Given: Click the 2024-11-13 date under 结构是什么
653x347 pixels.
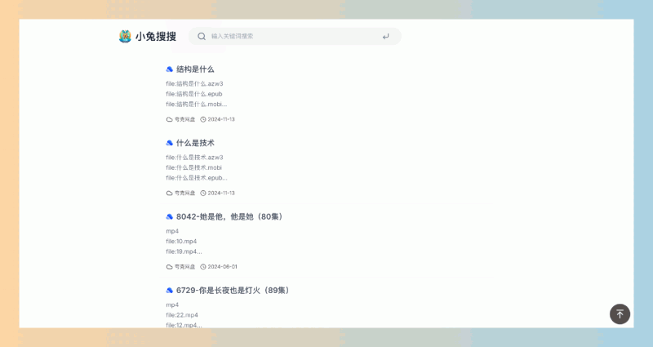Looking at the screenshot, I should pos(221,119).
